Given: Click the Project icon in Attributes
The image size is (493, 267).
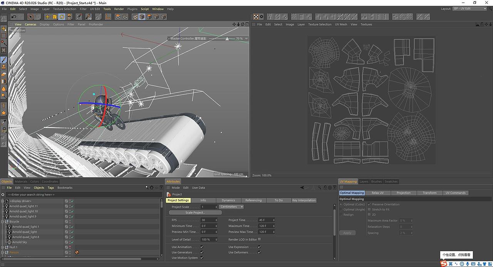Looking at the screenshot, I should tap(169, 194).
